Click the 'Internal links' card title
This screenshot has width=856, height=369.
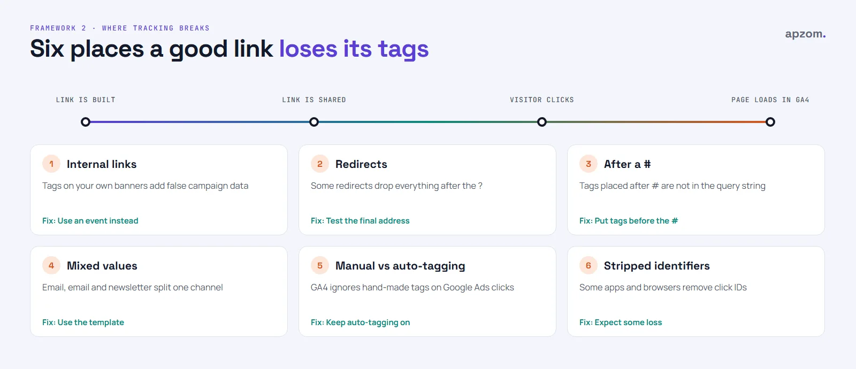click(102, 164)
